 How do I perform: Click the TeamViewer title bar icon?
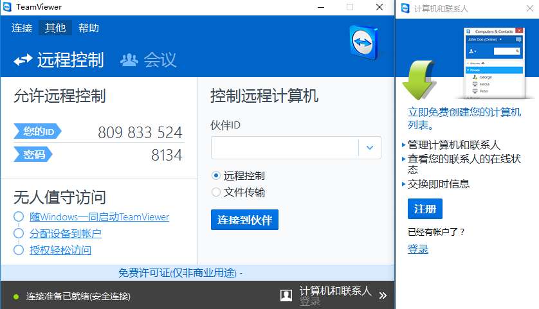pos(7,7)
